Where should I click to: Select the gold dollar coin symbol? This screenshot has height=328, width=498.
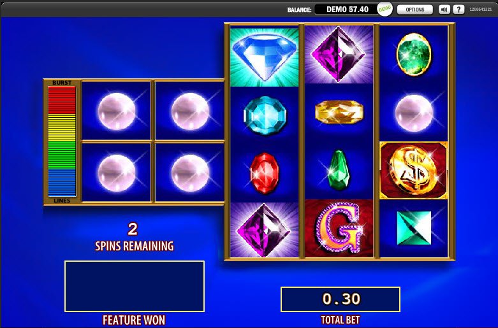pyautogui.click(x=414, y=171)
